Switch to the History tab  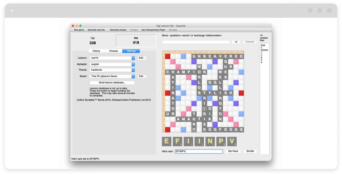(96, 51)
